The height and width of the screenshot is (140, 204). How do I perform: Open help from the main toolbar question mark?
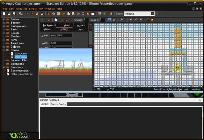[x=111, y=14]
